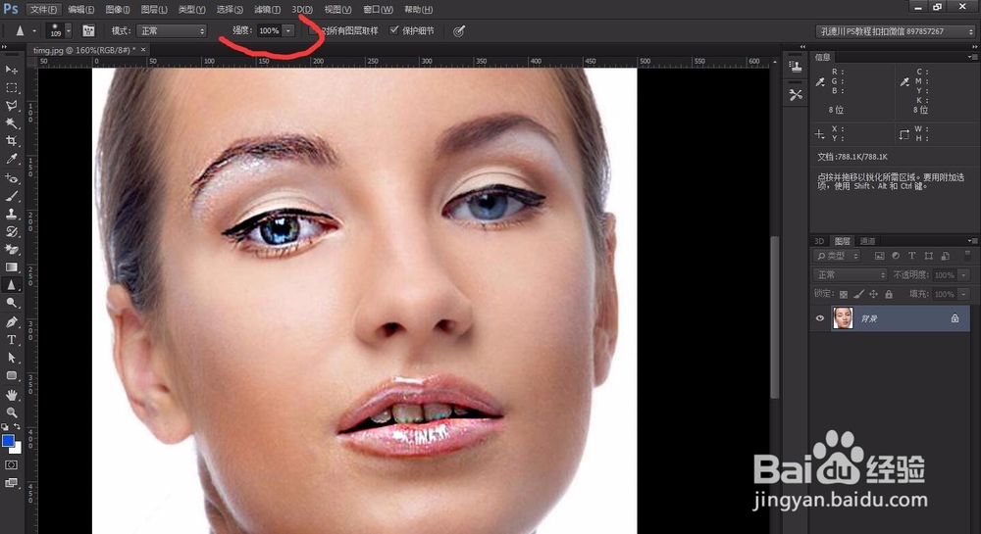Select the Path Selection tool
This screenshot has height=534, width=981.
(11, 358)
